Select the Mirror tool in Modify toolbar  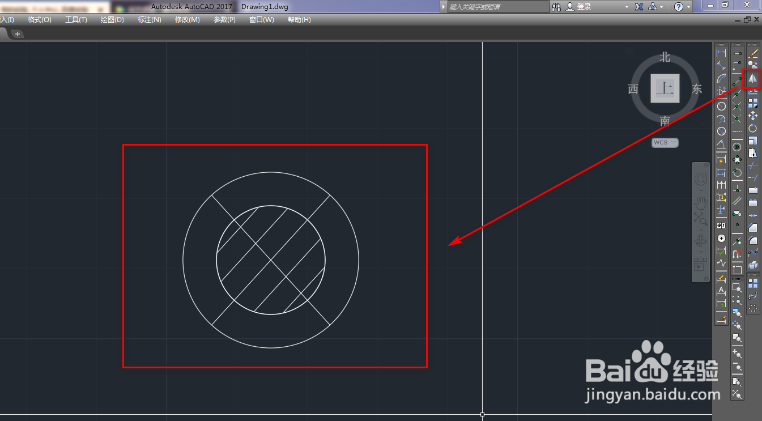click(753, 79)
